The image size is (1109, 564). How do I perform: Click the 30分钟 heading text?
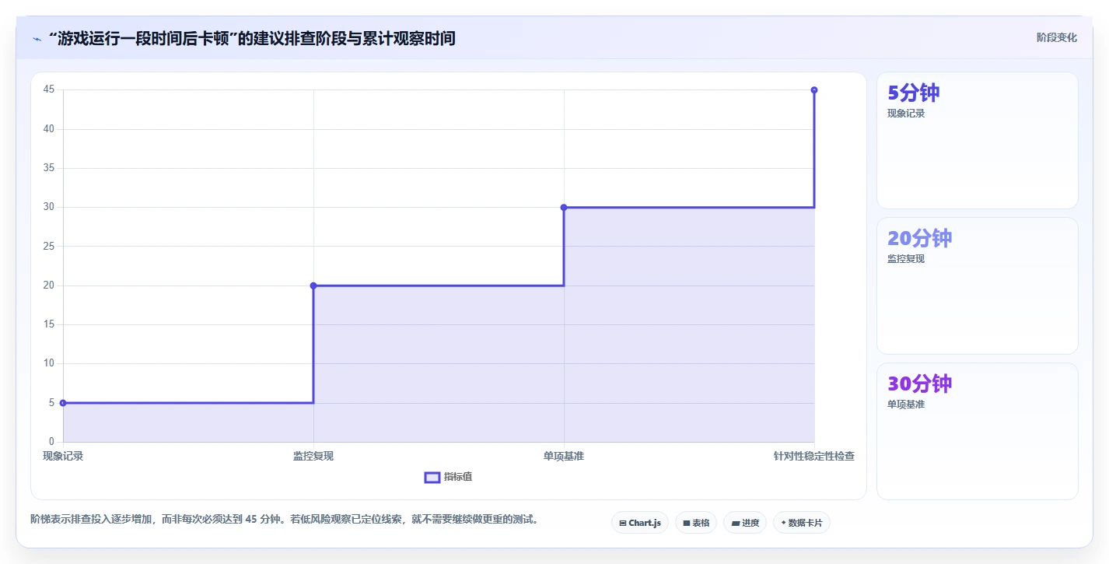[920, 384]
